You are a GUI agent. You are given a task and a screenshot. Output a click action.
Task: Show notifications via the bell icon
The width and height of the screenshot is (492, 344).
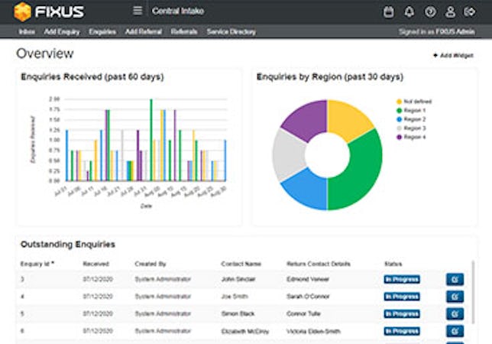click(409, 11)
